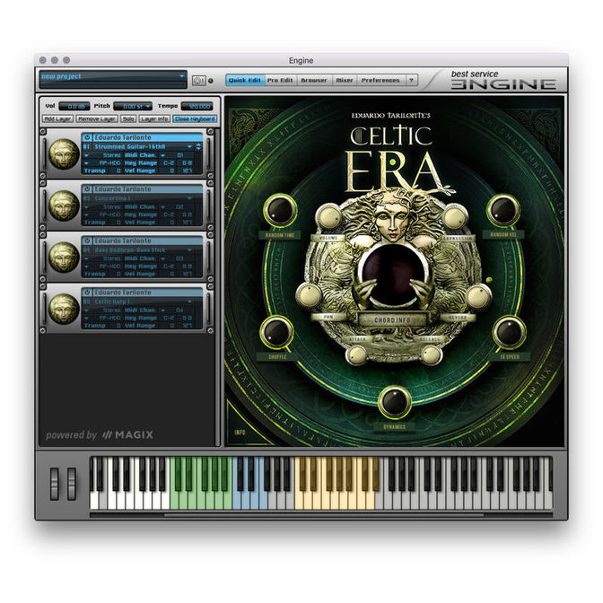Click the Attack knob on medallion

click(357, 354)
